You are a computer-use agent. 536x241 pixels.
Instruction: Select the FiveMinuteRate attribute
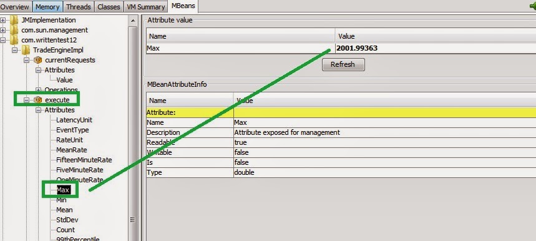pyautogui.click(x=80, y=170)
